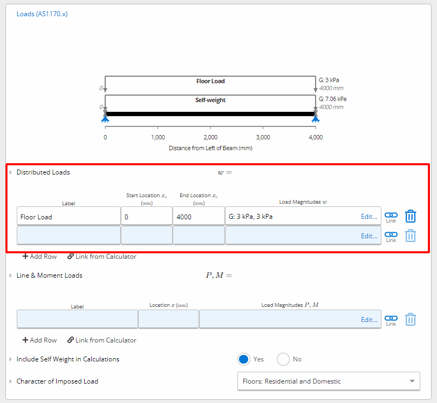Click the Include Self Weight in Calculations label
437x403 pixels.
point(68,359)
